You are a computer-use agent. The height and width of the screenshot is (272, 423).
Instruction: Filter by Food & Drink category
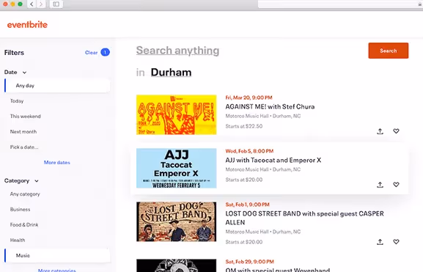pyautogui.click(x=24, y=225)
